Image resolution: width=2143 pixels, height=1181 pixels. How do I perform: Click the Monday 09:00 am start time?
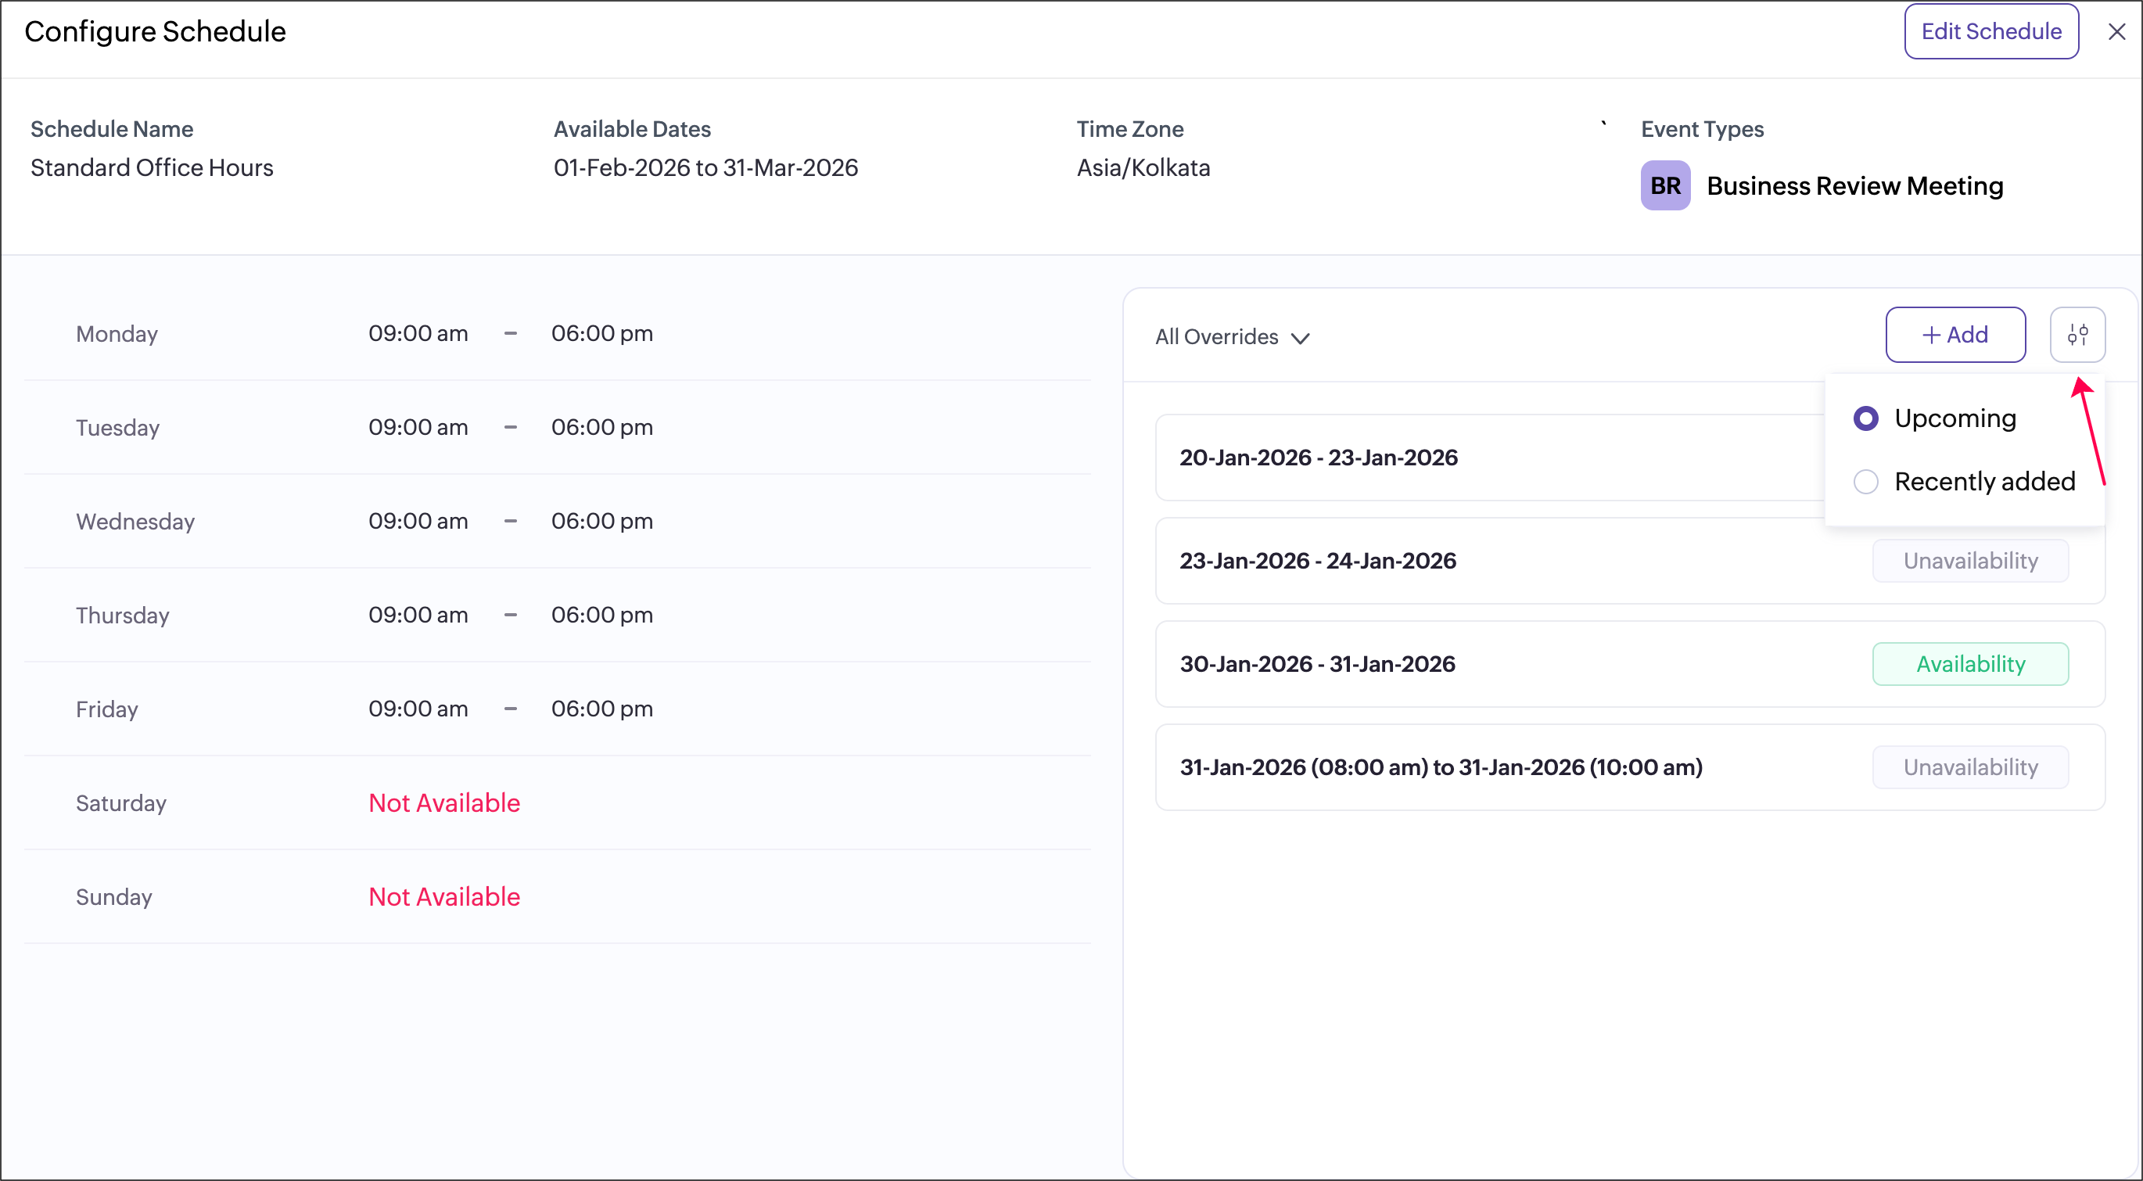tap(418, 333)
